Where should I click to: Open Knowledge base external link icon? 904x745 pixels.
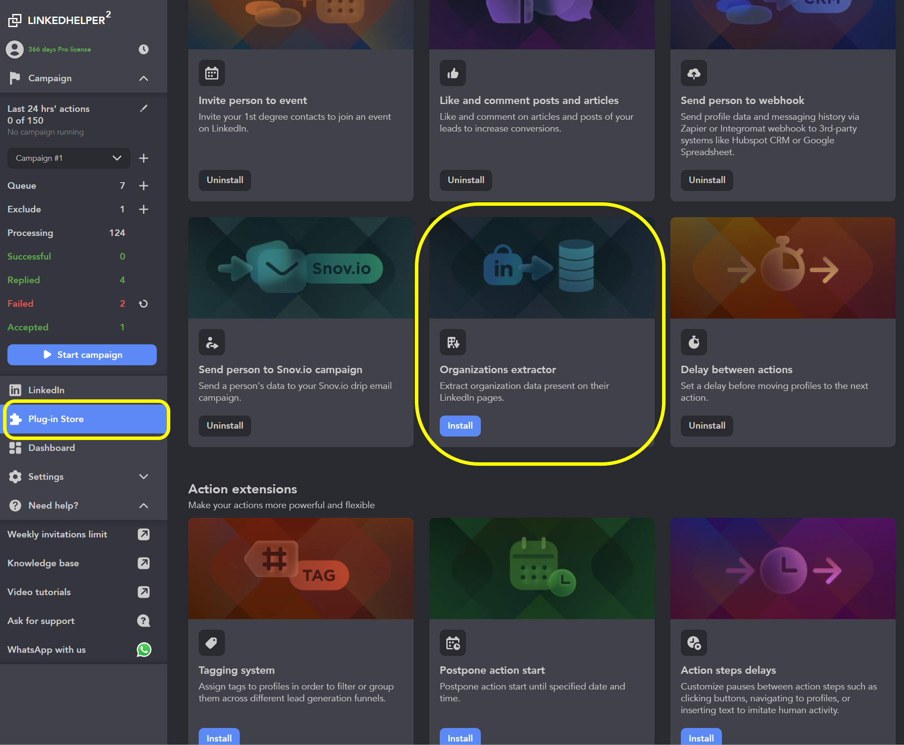(144, 563)
